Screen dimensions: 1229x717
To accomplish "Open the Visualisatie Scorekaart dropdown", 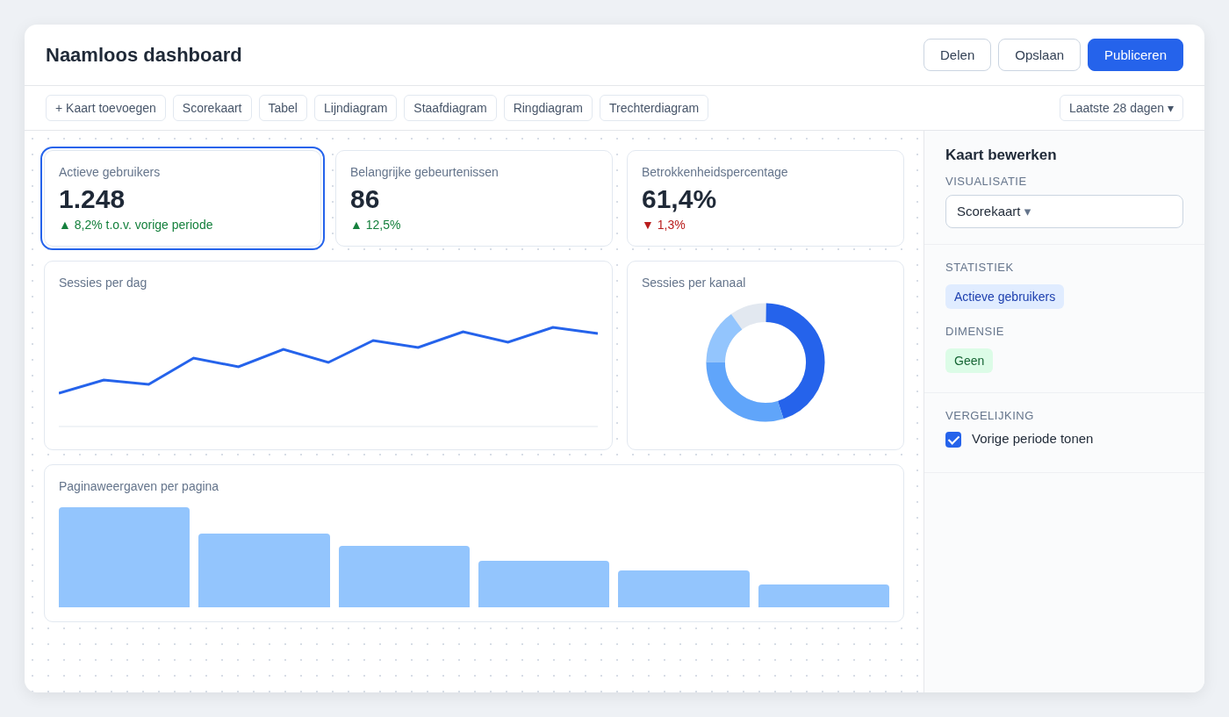I will (x=1064, y=212).
